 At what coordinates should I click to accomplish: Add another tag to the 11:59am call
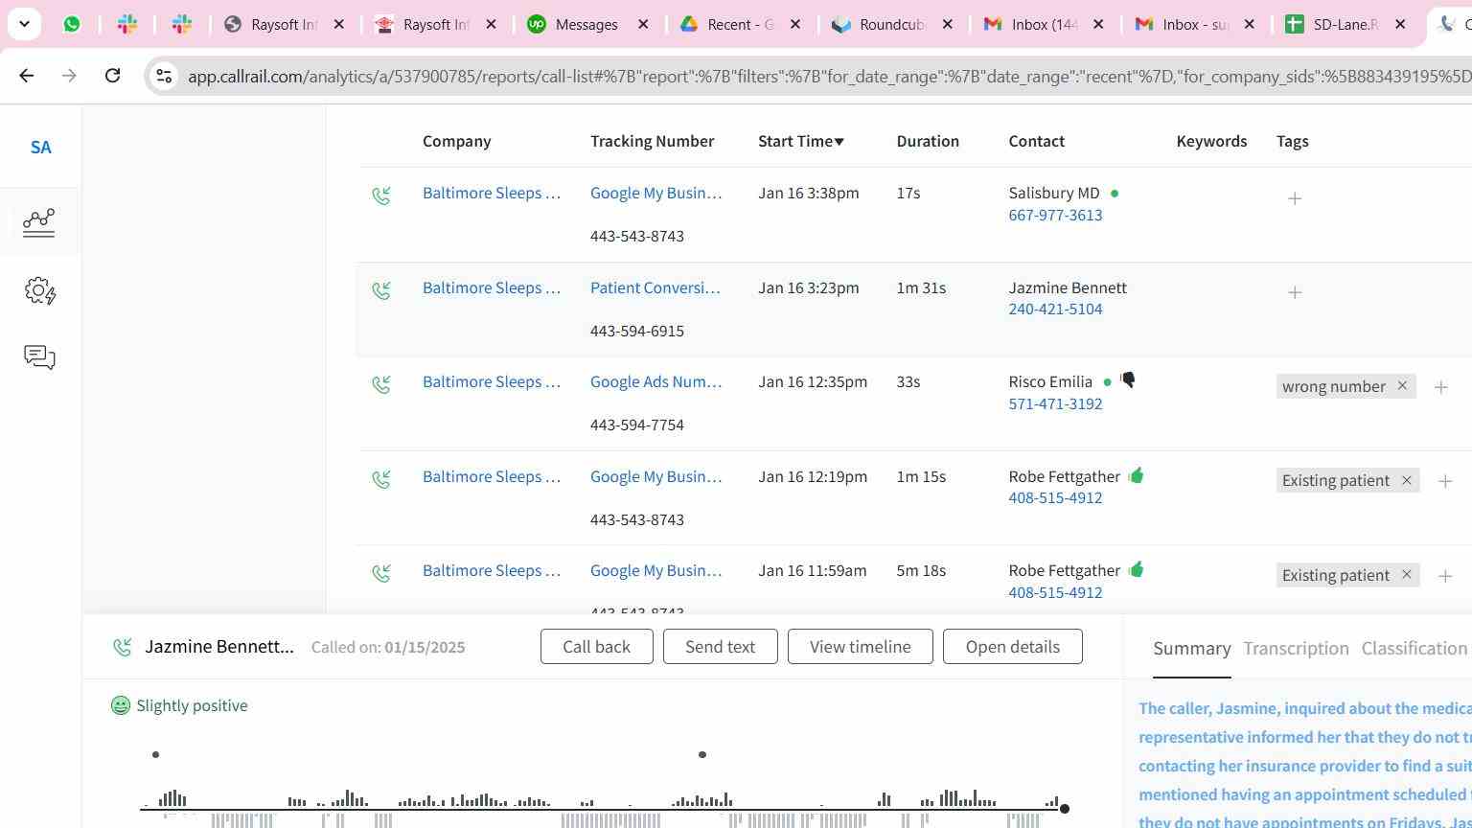point(1445,576)
